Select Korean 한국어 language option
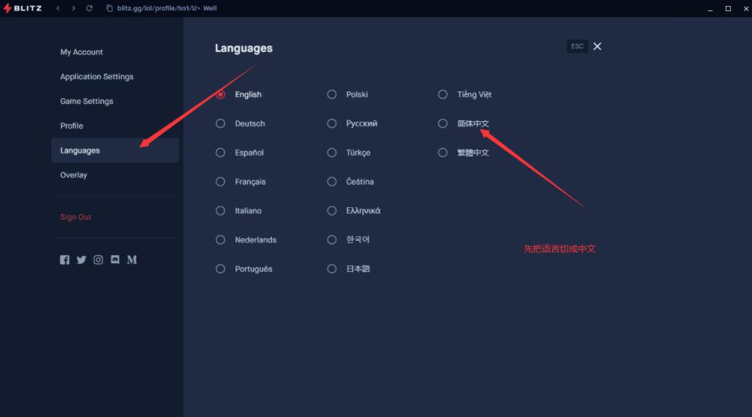The height and width of the screenshot is (417, 752). point(332,239)
